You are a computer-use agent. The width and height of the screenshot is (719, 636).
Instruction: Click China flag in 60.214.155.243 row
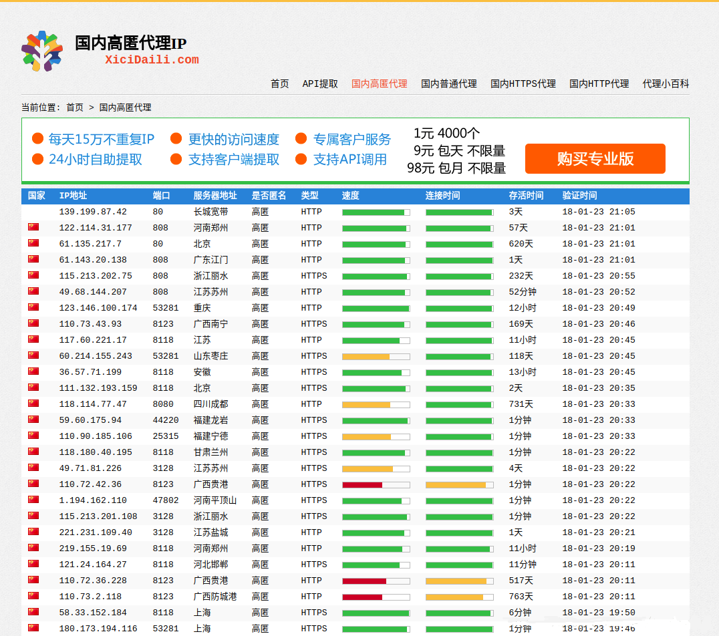click(x=33, y=355)
